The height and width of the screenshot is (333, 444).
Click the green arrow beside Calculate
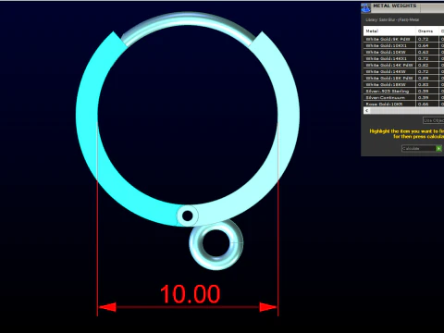(x=438, y=148)
